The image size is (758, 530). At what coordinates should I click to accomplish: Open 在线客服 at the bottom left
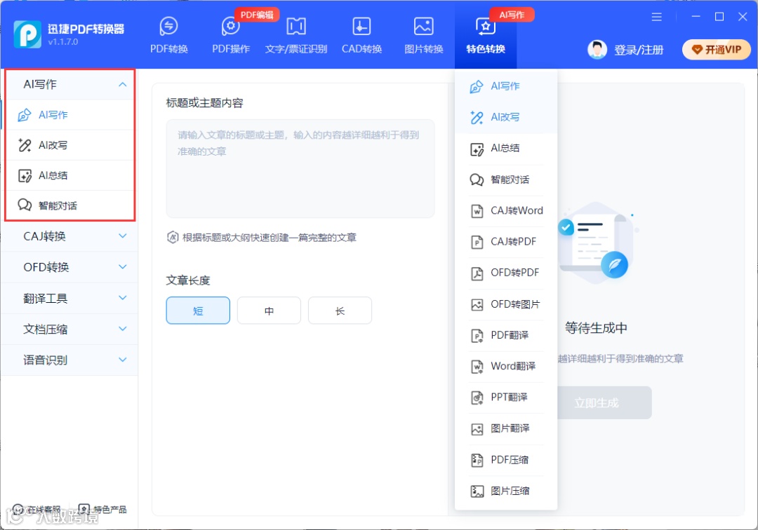click(36, 510)
